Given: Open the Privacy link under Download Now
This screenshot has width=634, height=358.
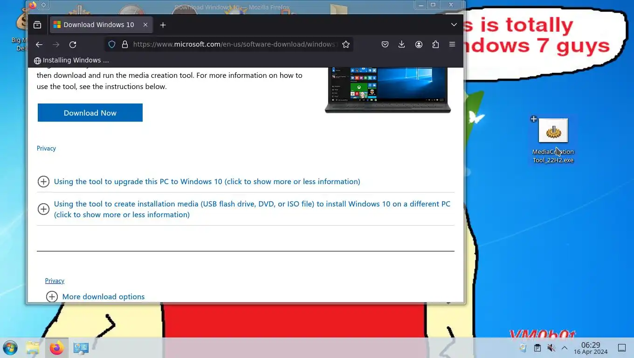Looking at the screenshot, I should 46,148.
